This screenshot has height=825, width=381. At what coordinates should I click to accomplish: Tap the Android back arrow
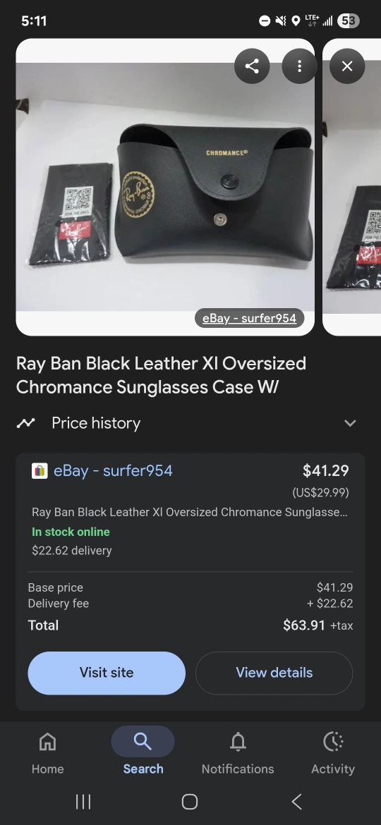coord(297,802)
